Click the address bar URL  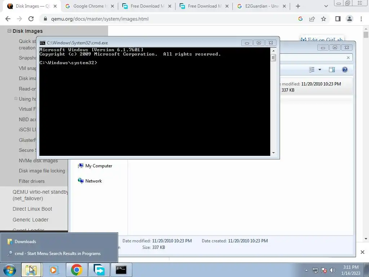[100, 19]
